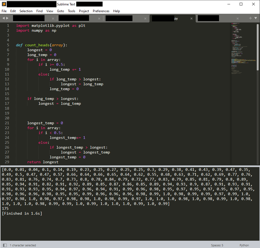This screenshot has height=248, width=260.
Task: Open the Find menu
Action: 39,11
